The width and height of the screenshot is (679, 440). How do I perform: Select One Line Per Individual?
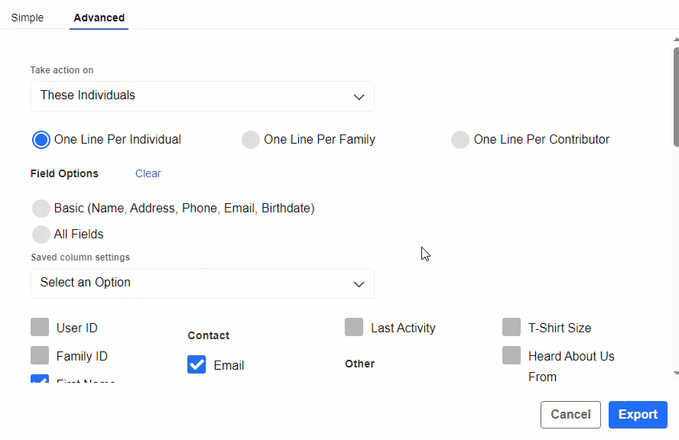coord(41,139)
